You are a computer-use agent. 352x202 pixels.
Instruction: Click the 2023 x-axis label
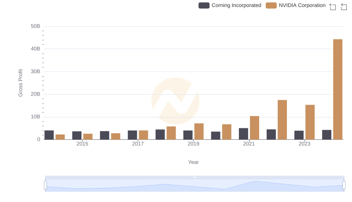[304, 144]
